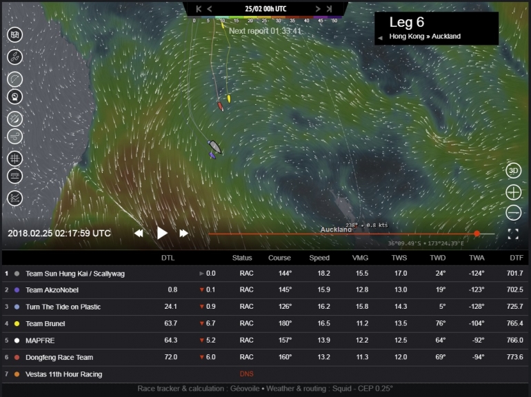Viewport: 531px width, 397px height.
Task: Switch to 3D view
Action: click(x=513, y=170)
